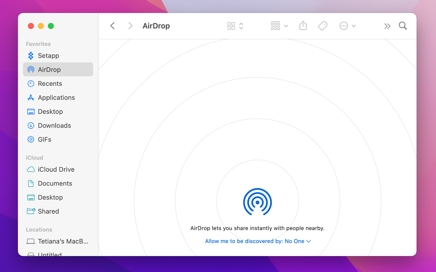Image resolution: width=436 pixels, height=272 pixels.
Task: Open the GIFs smart folder
Action: pos(58,139)
